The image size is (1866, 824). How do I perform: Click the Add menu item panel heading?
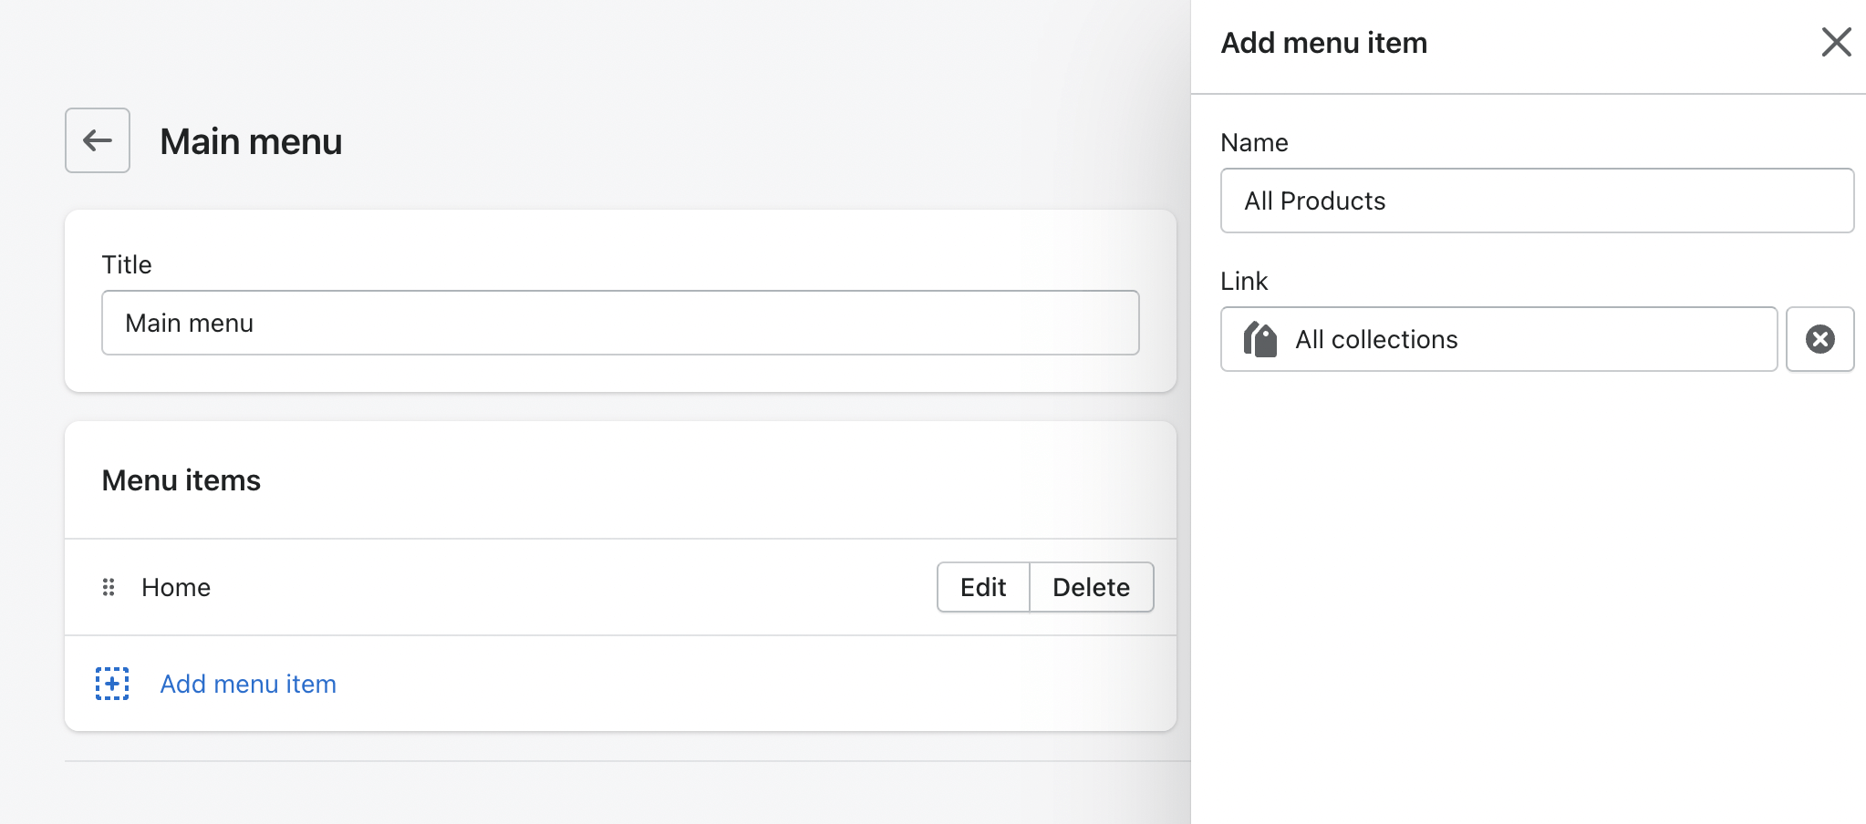(1323, 43)
